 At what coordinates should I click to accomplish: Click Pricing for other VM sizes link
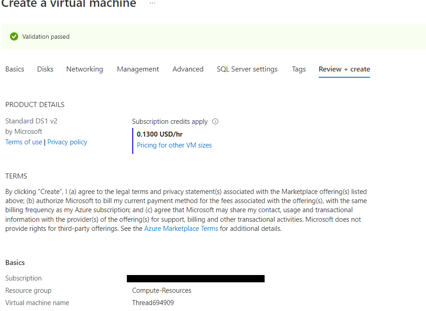(174, 145)
